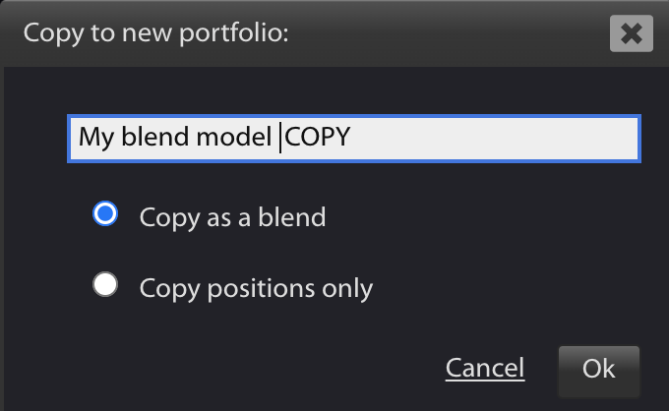The image size is (669, 411).
Task: Click the word COPY in the name field
Action: [318, 137]
